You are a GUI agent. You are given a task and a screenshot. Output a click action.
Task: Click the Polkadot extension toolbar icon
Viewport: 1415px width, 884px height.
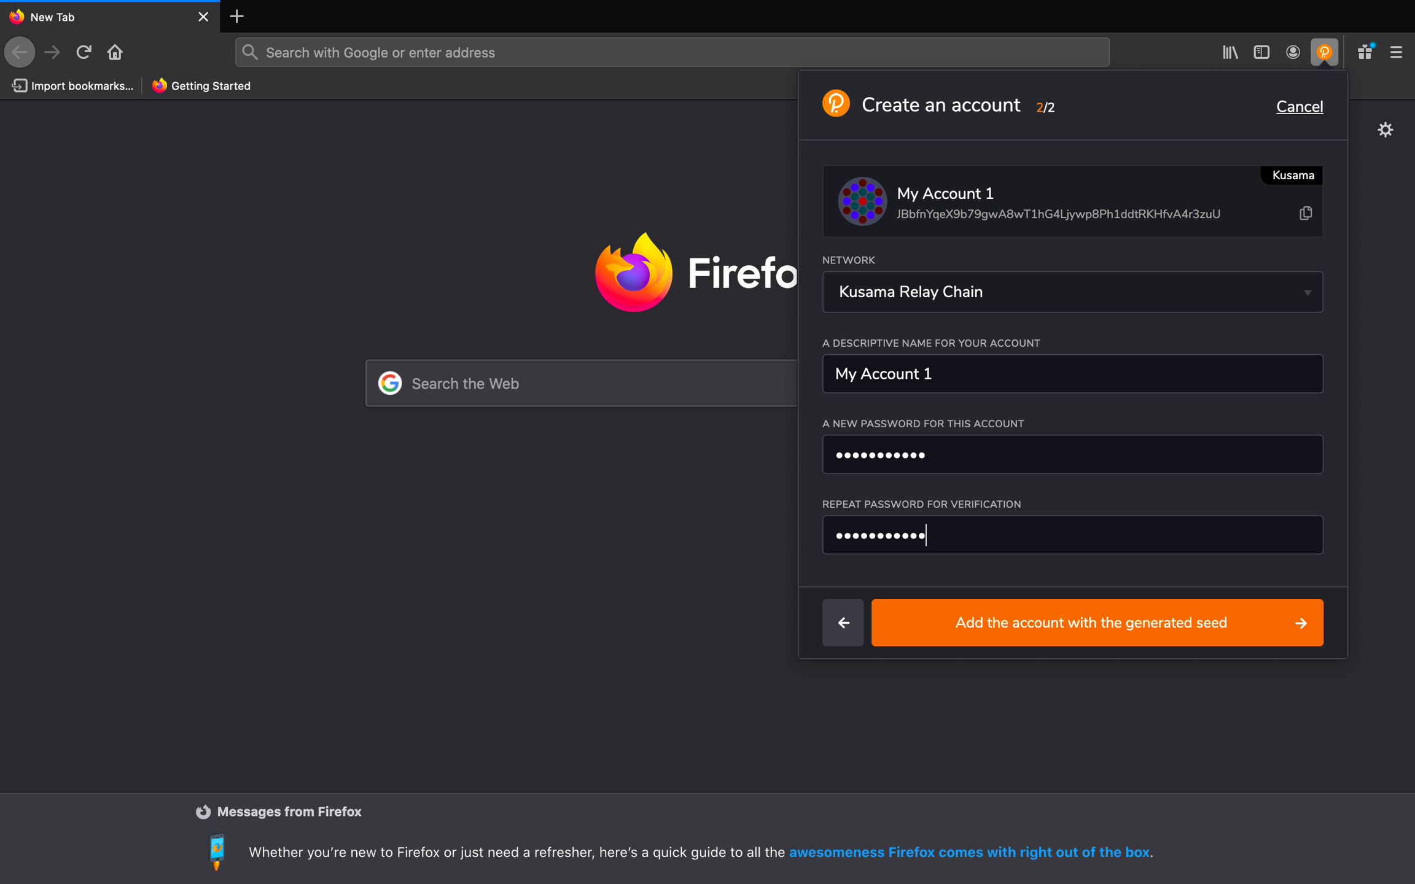[x=1324, y=52]
